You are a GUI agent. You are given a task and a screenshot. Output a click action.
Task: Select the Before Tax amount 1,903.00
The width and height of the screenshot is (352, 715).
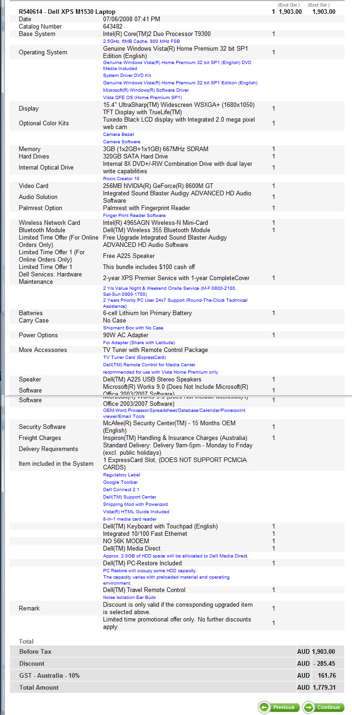(323, 651)
